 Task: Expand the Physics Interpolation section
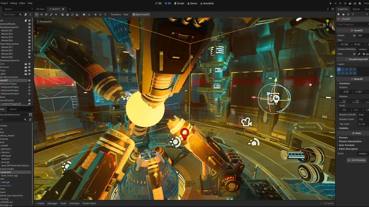point(350,141)
